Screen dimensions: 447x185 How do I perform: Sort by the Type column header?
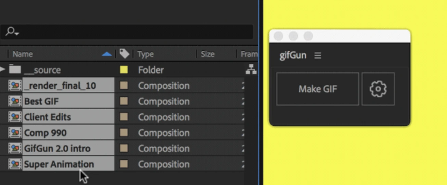145,54
